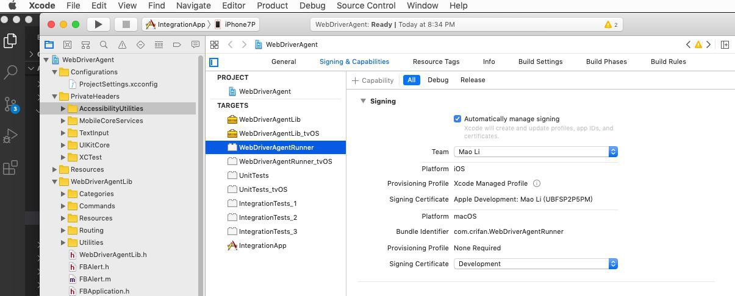Switch to the Build Phases tab
The width and height of the screenshot is (735, 296).
(x=606, y=62)
